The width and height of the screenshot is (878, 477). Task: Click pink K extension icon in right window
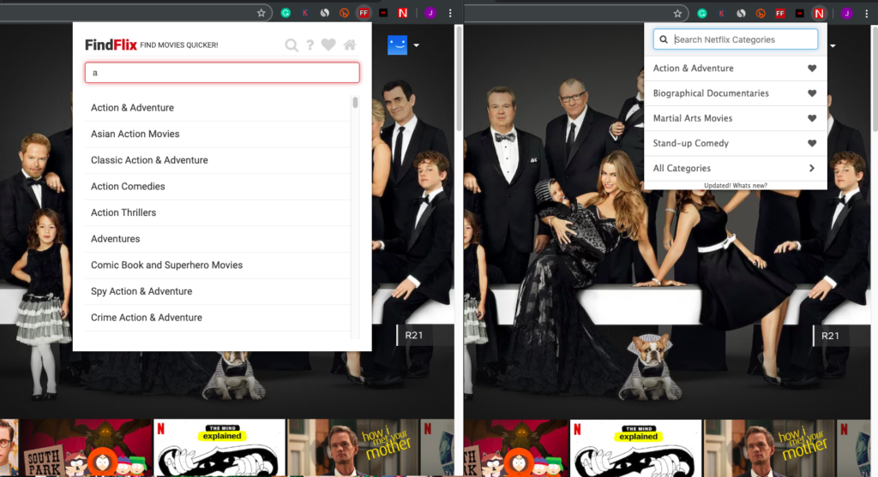722,13
